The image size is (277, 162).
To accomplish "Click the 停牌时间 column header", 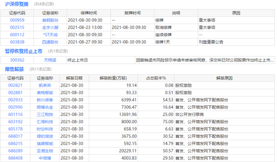I will coord(89,13).
